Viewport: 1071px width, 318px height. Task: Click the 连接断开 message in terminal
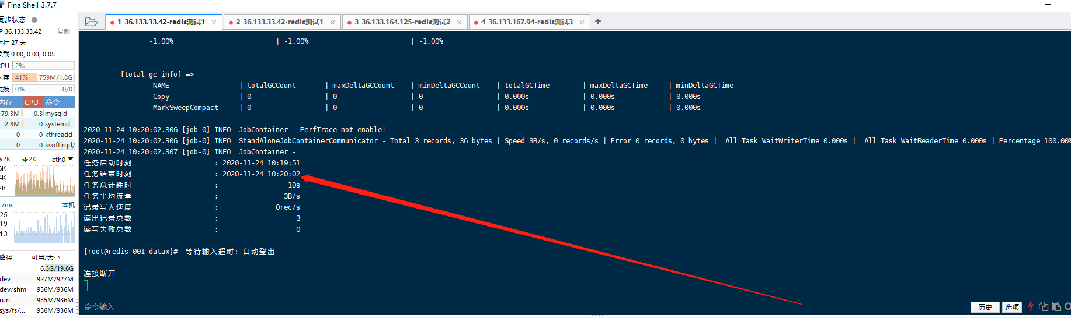point(99,274)
